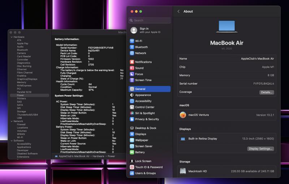Select Memory in System Information tree
Viewport: 289px width, 184px height.
22,82
